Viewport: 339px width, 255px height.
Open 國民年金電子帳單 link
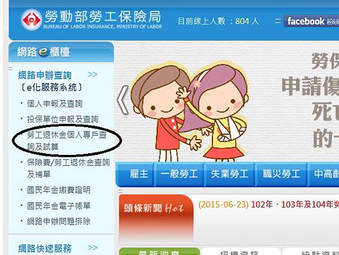pos(59,205)
